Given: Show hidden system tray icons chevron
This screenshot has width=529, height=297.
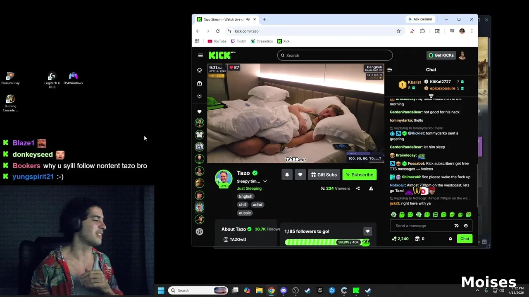Looking at the screenshot, I should click(x=477, y=290).
